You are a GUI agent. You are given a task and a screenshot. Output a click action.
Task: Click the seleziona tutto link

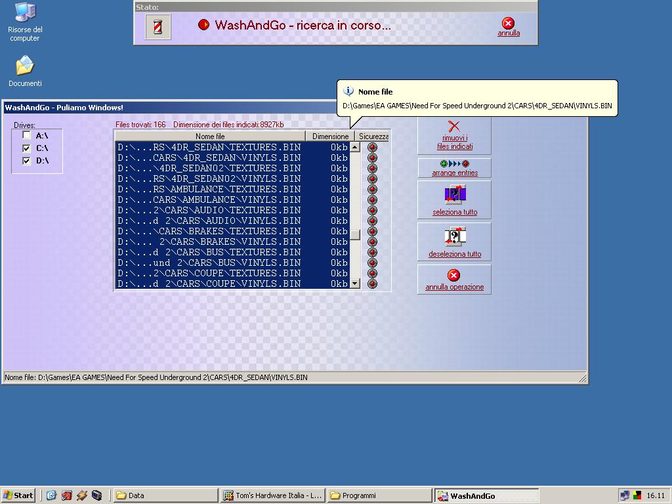click(455, 212)
